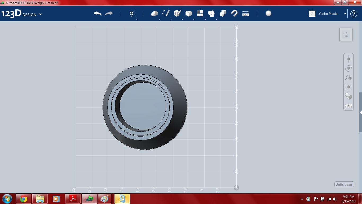Expand the collapsed right side panel arrow
Viewport: 362px width, 204px height.
pyautogui.click(x=361, y=112)
